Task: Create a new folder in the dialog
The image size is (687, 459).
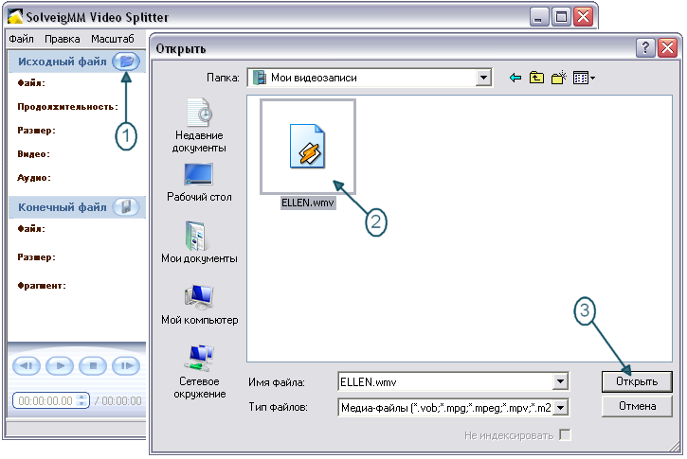Action: pos(559,78)
